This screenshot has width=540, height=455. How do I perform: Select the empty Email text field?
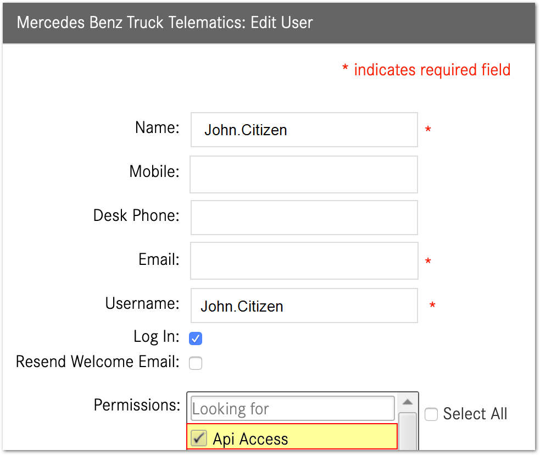point(304,261)
